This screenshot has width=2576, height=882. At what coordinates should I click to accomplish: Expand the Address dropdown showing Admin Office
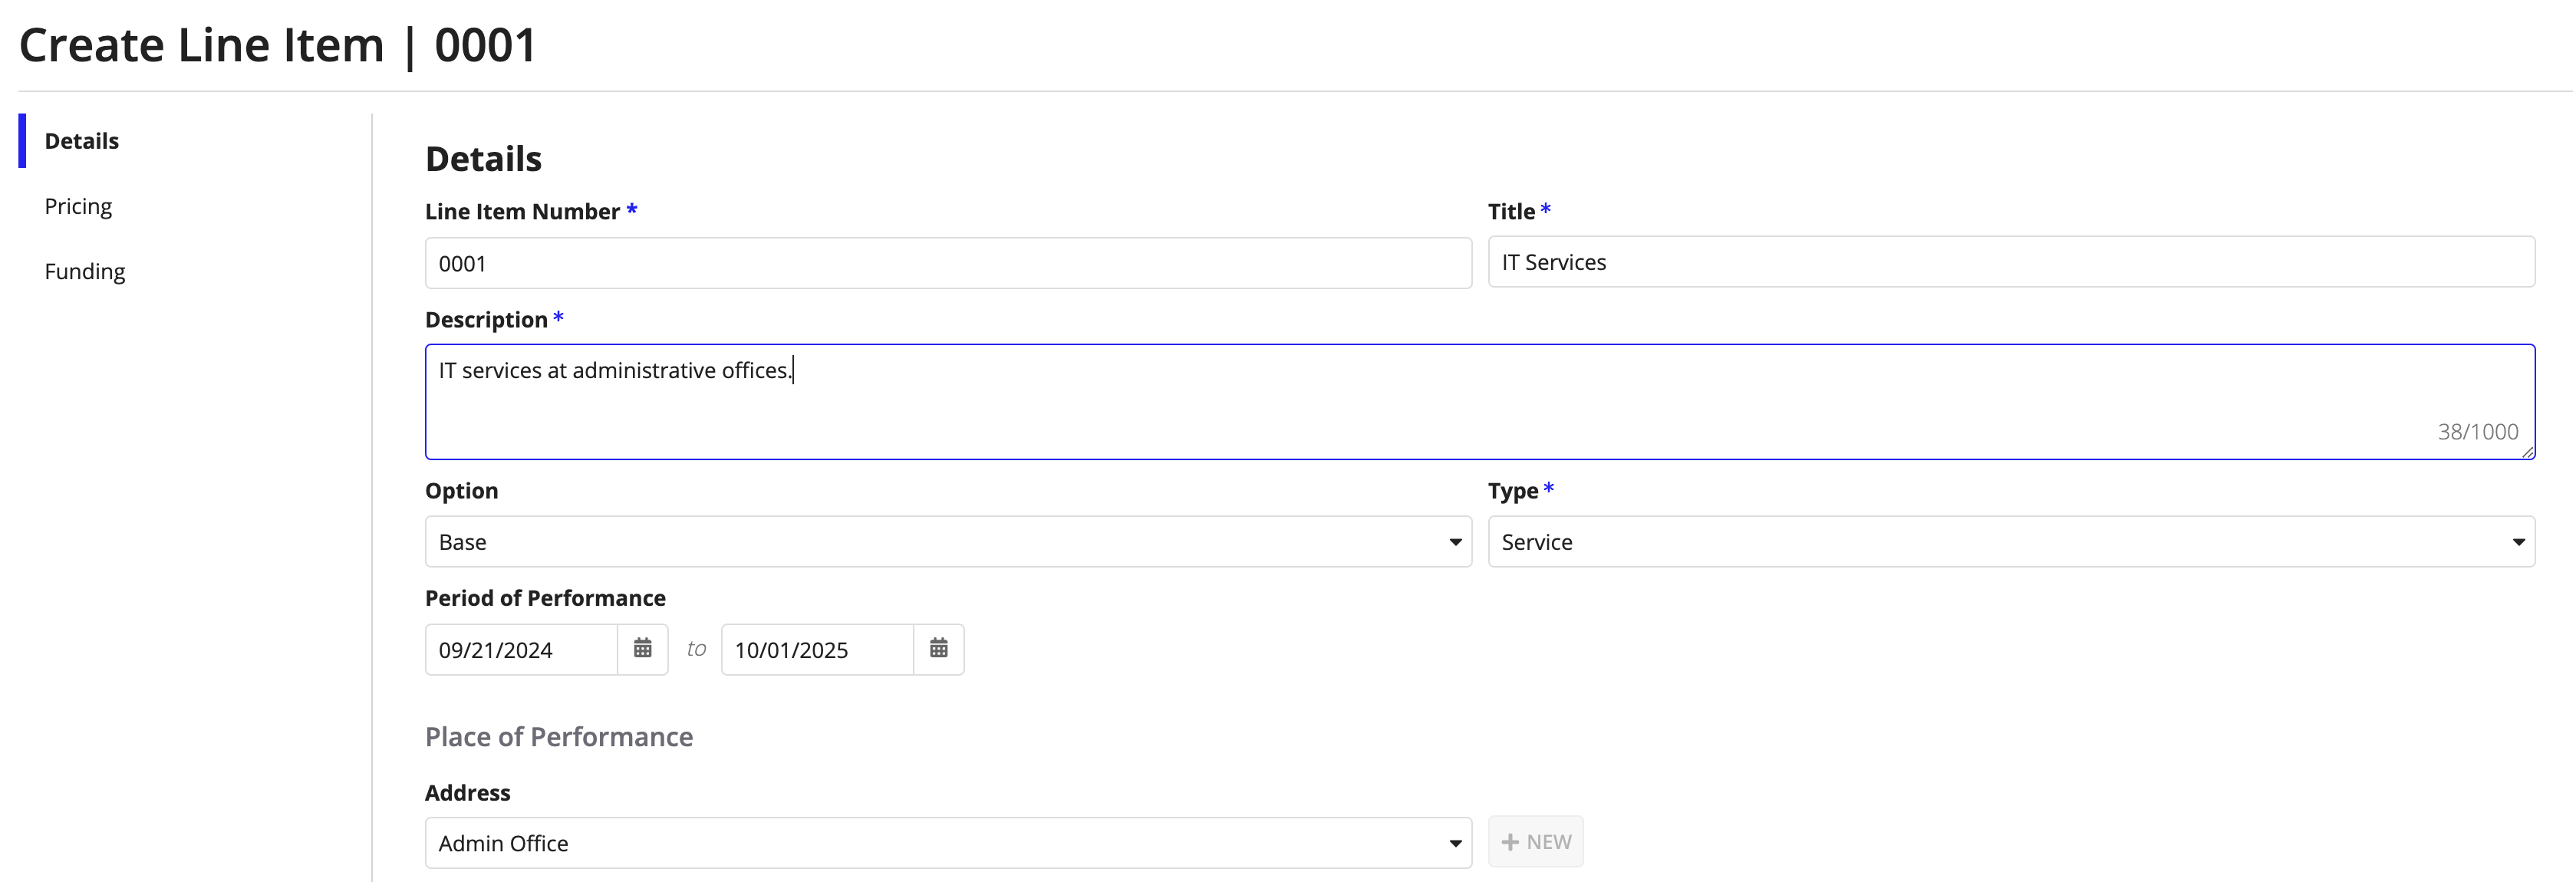(x=948, y=843)
